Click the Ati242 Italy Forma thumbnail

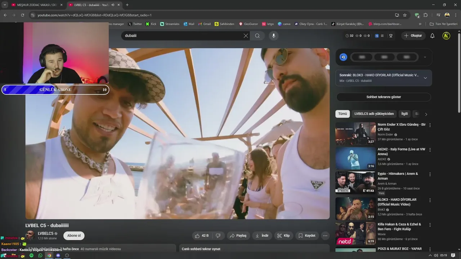click(355, 158)
